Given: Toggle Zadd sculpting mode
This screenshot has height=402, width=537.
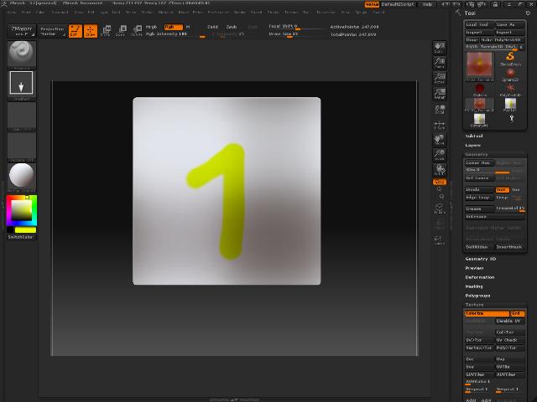Looking at the screenshot, I should point(212,27).
